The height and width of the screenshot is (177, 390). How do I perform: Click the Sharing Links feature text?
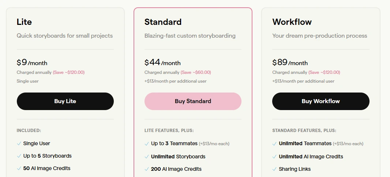[295, 169]
